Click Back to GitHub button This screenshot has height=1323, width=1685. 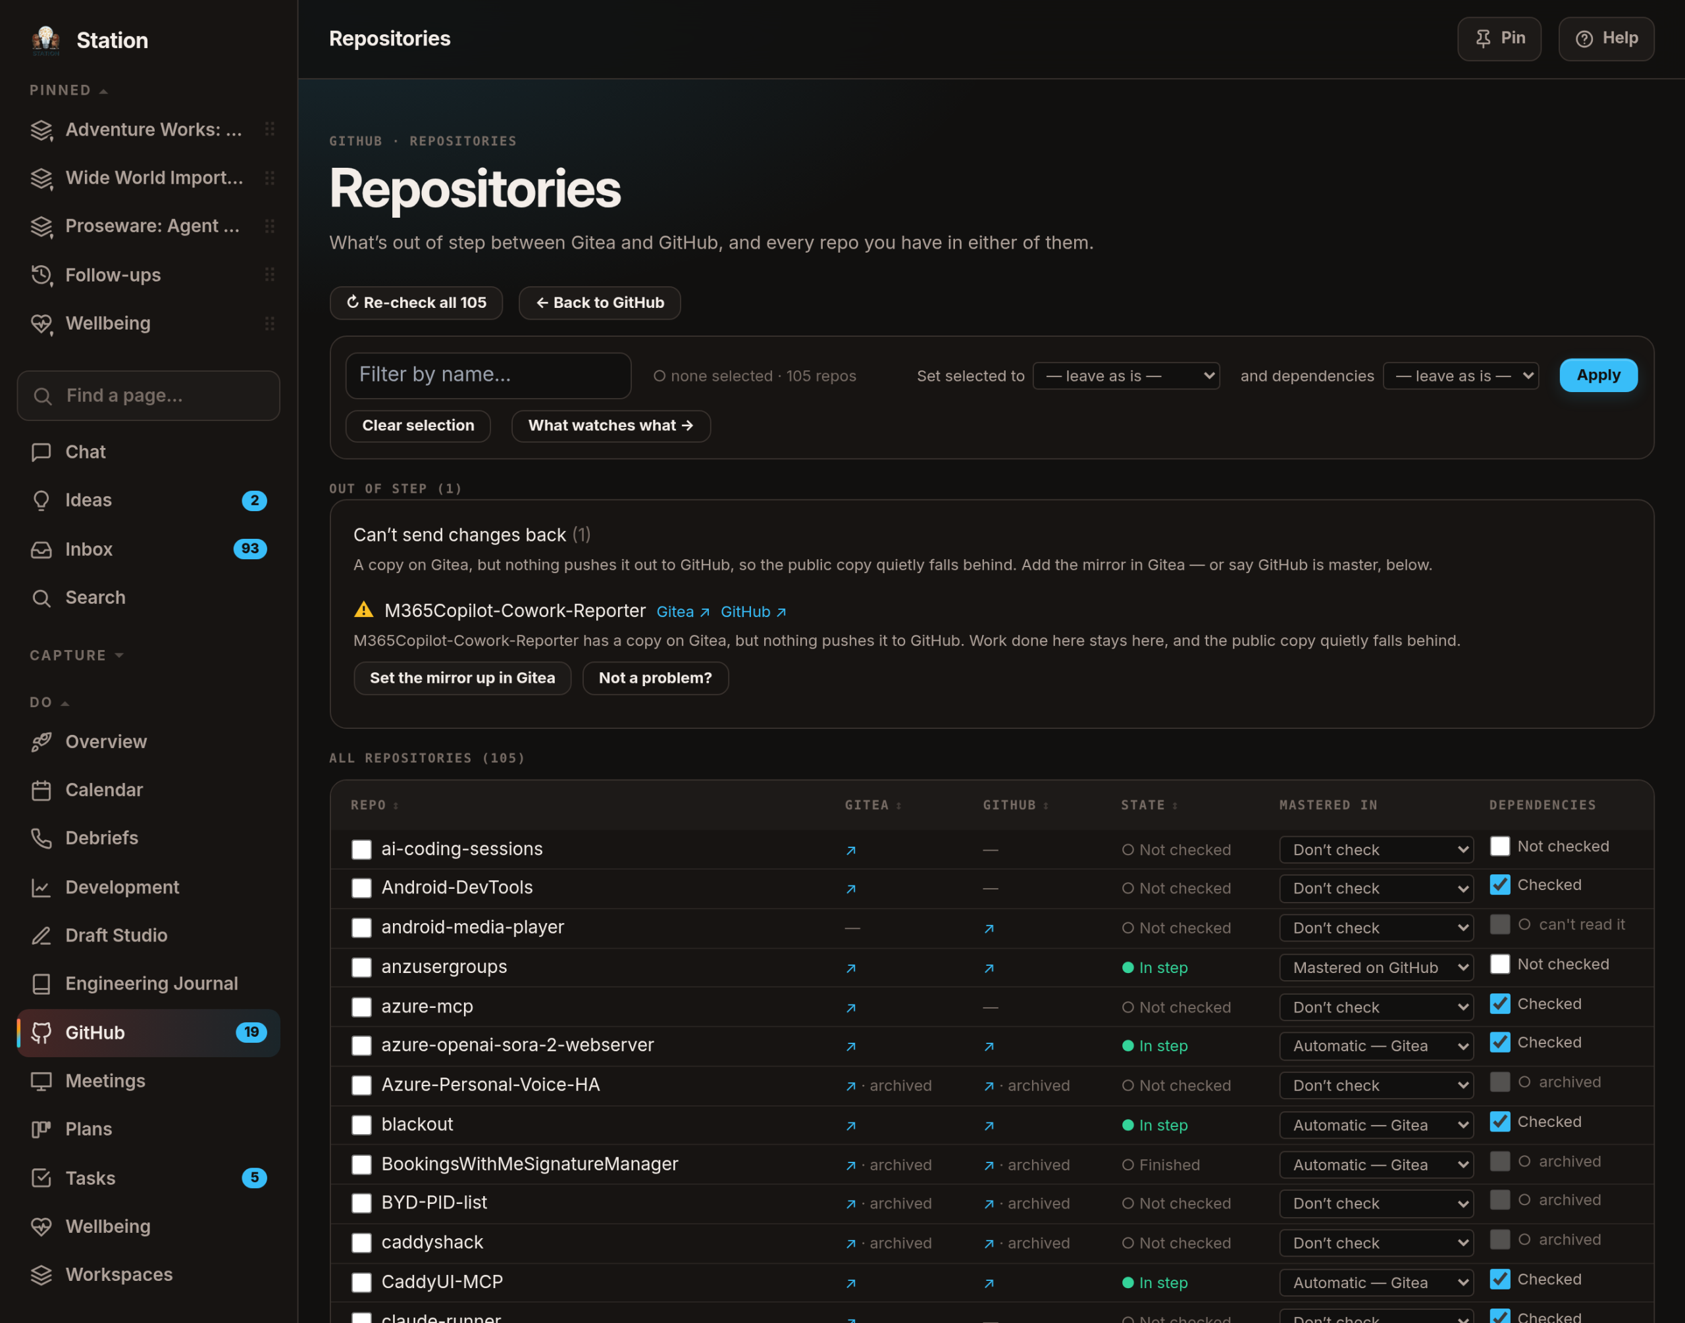point(600,303)
